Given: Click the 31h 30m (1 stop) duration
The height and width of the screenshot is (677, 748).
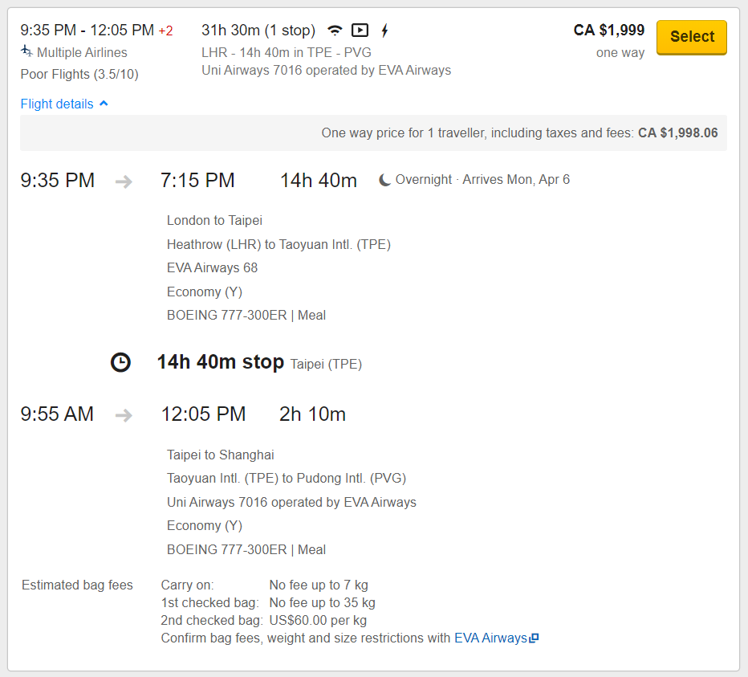Looking at the screenshot, I should pyautogui.click(x=258, y=30).
